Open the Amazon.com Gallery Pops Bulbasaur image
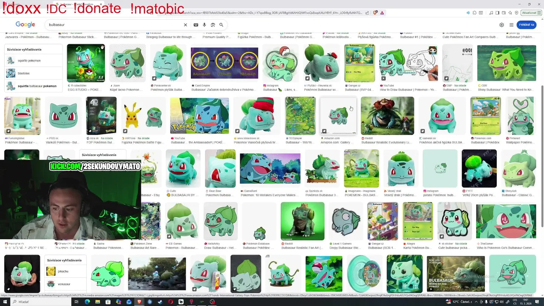 pyautogui.click(x=338, y=116)
